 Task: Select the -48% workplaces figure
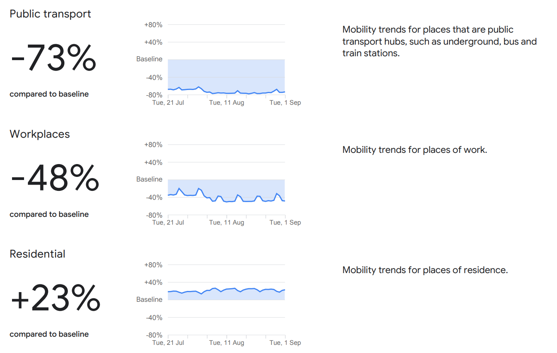pos(55,178)
